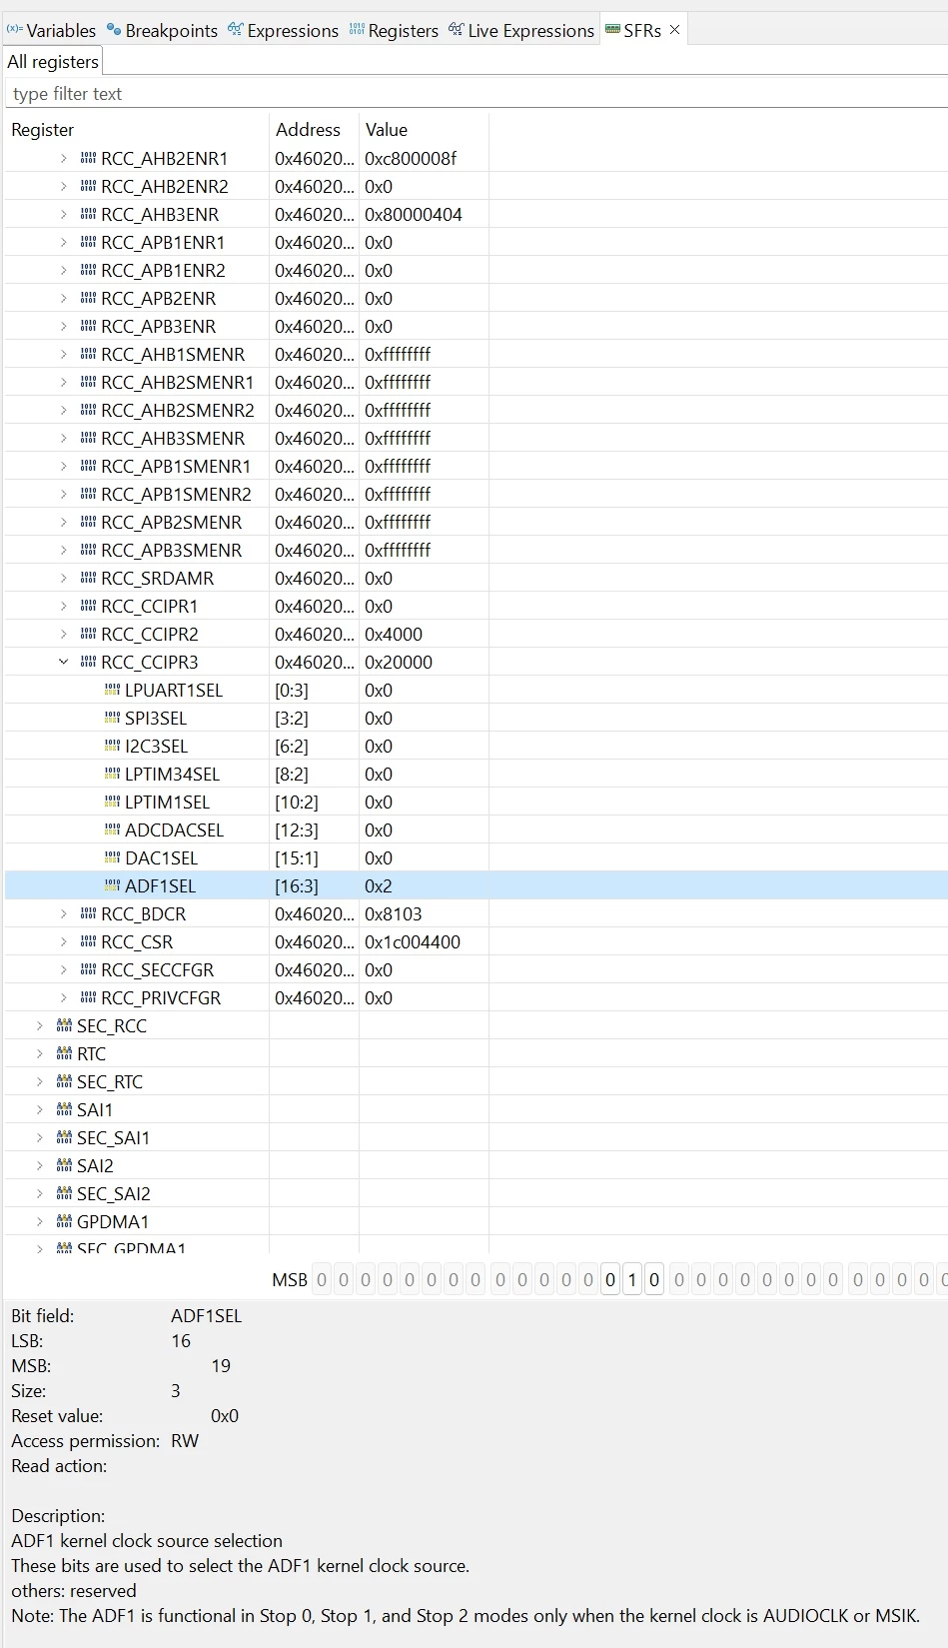The height and width of the screenshot is (1648, 948).
Task: Select the RCC_AHB2ENR1 value 0xc800008f
Action: [x=411, y=158]
